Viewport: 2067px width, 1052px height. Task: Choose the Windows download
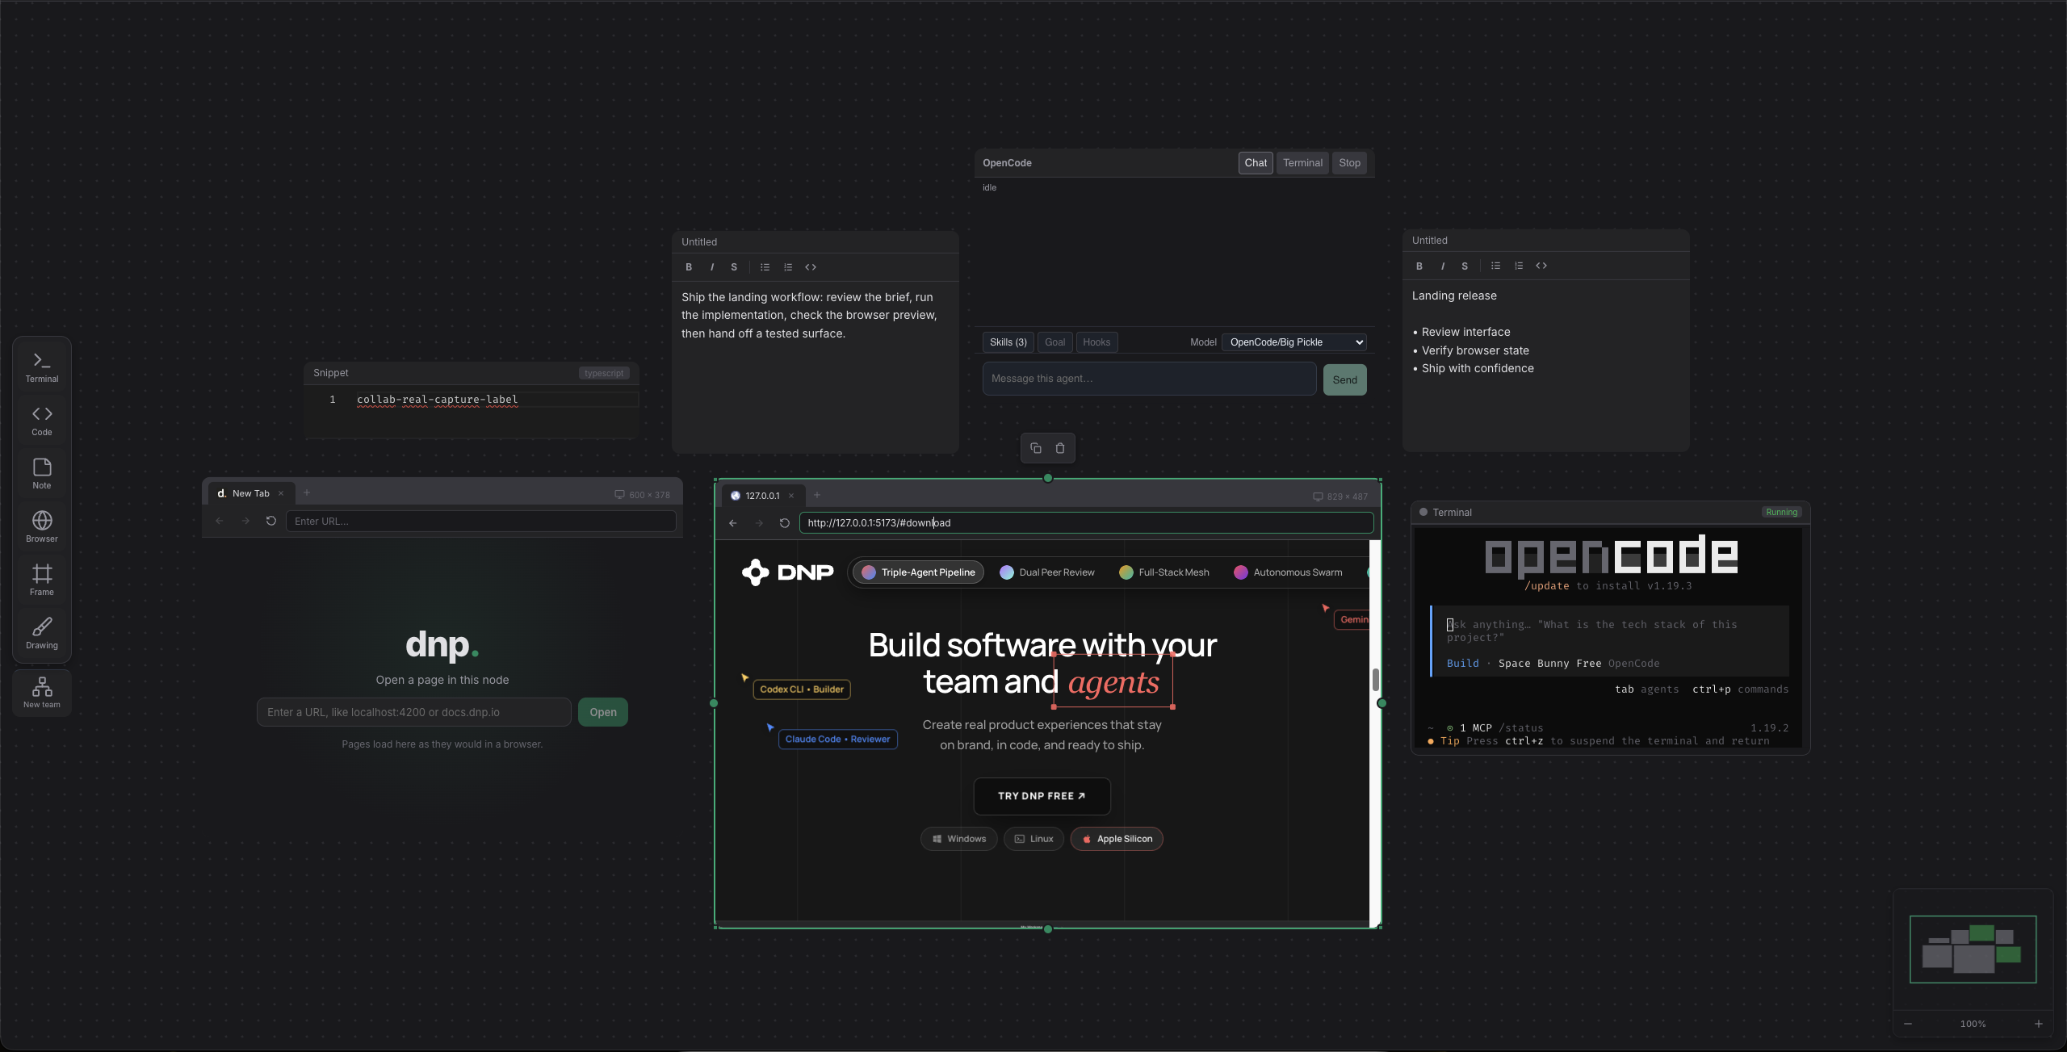(959, 839)
